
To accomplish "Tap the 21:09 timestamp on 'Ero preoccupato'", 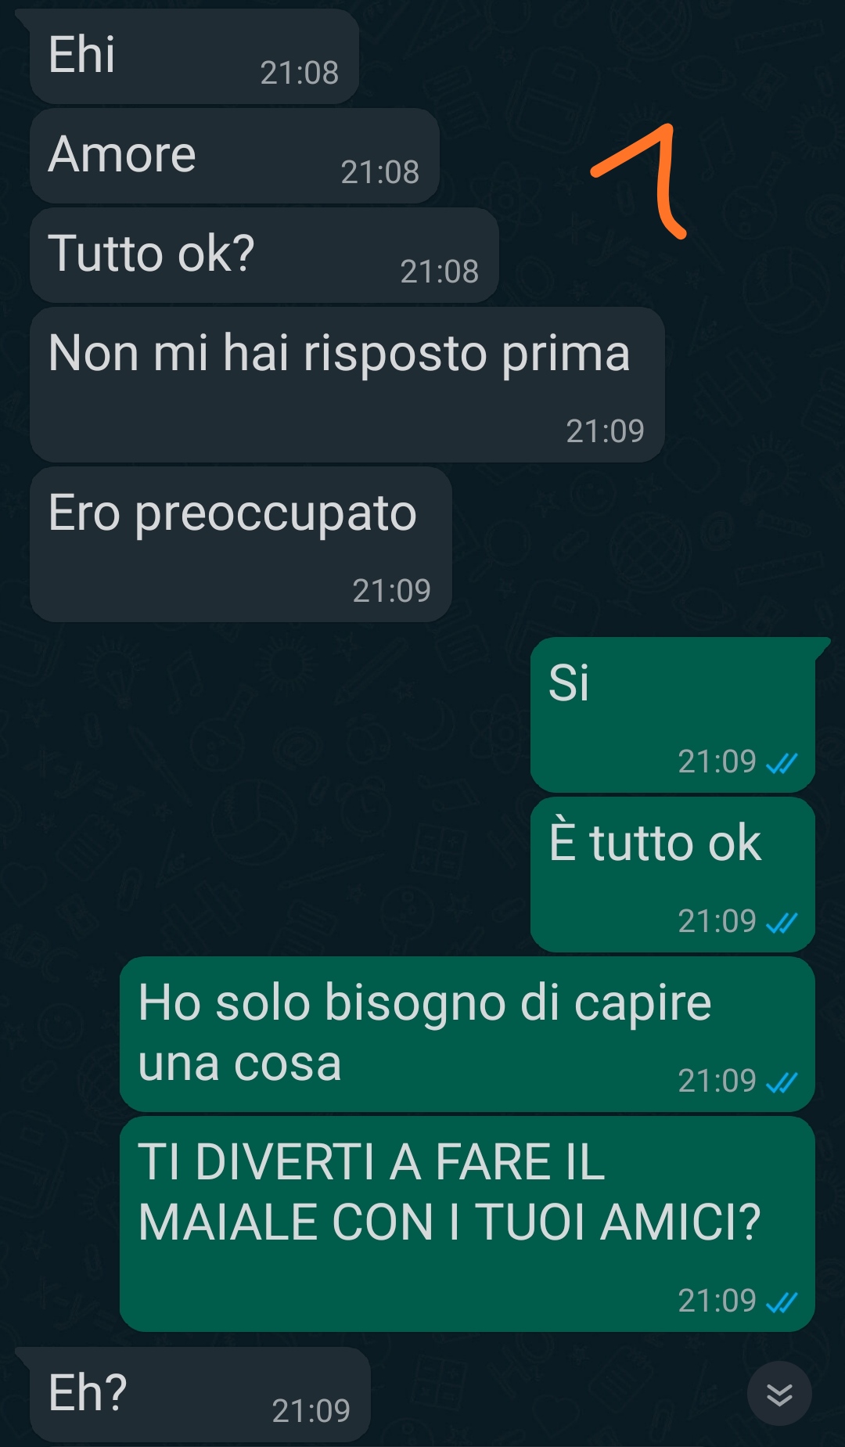I will coord(392,591).
